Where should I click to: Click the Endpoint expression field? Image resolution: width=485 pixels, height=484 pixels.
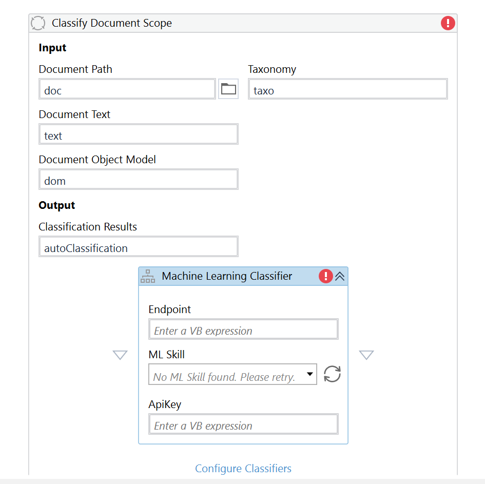pyautogui.click(x=243, y=328)
